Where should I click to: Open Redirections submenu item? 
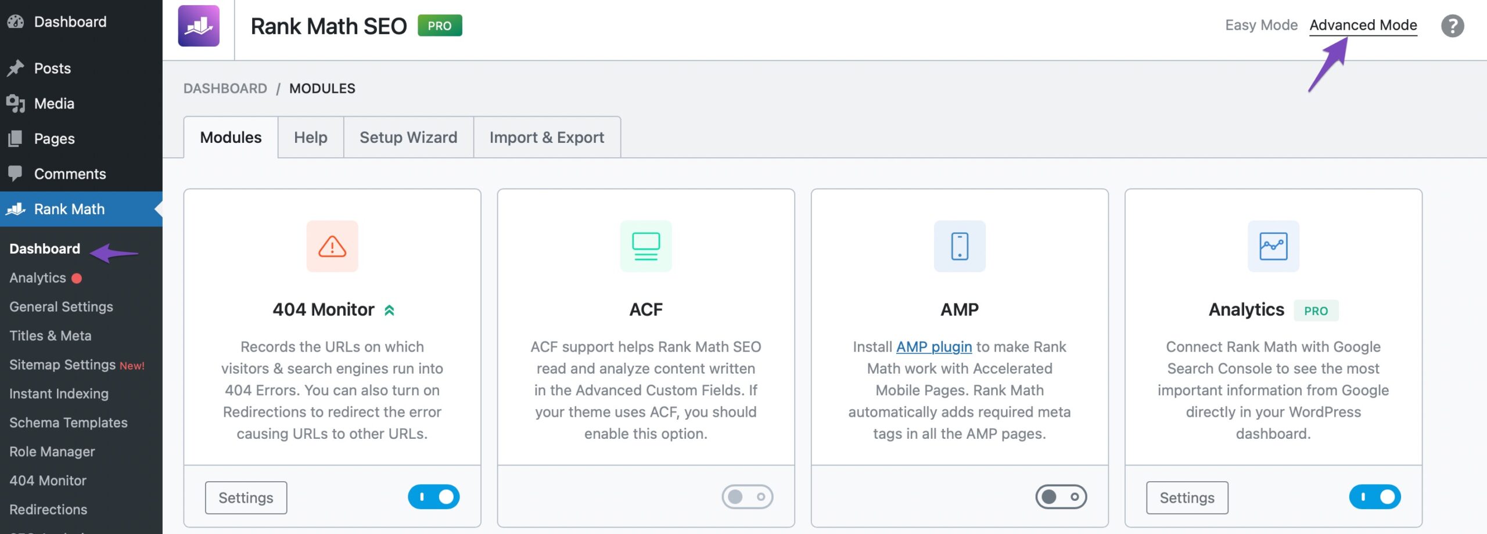(x=48, y=510)
